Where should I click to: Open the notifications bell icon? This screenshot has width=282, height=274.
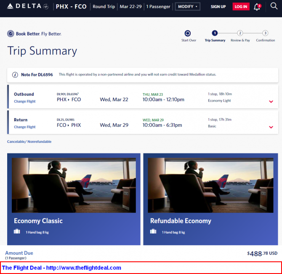(257, 7)
